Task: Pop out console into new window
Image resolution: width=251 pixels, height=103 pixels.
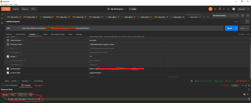Action: click(246, 85)
